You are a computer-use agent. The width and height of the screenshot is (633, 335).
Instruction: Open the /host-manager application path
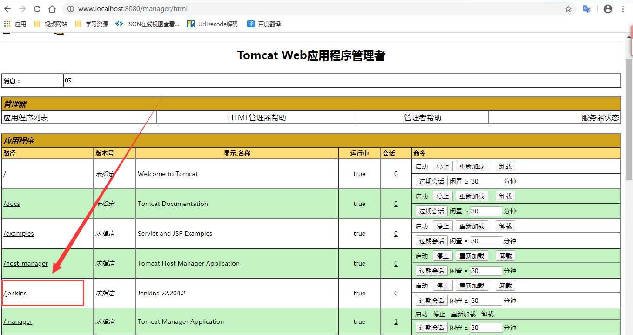click(x=26, y=263)
